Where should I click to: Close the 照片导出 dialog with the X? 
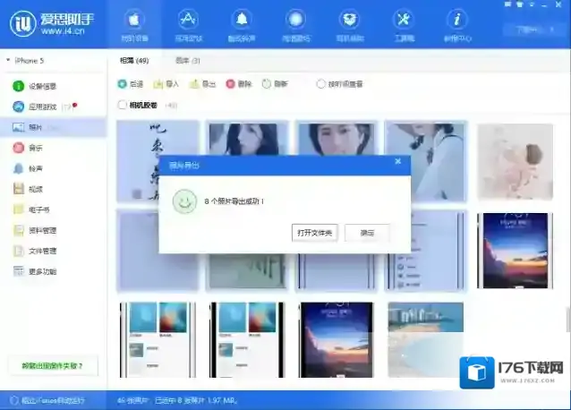tap(398, 161)
